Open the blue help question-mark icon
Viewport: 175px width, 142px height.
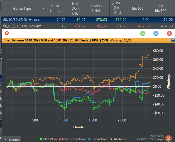173,40
